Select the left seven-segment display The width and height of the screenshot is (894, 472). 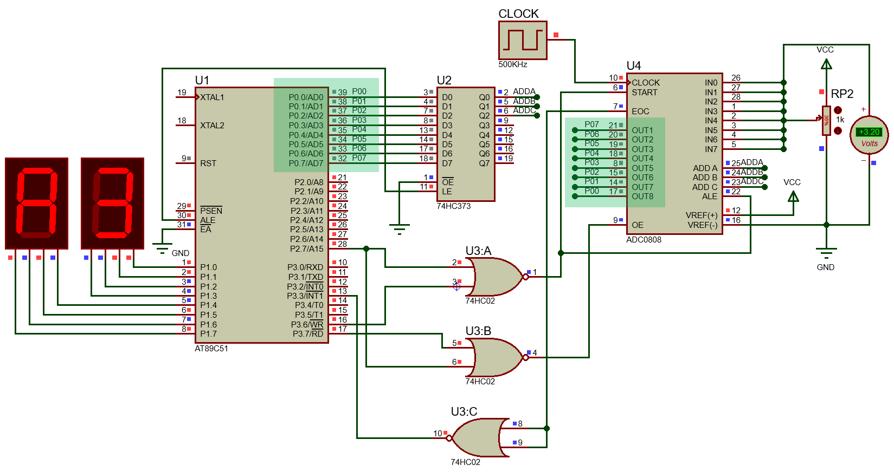(37, 203)
